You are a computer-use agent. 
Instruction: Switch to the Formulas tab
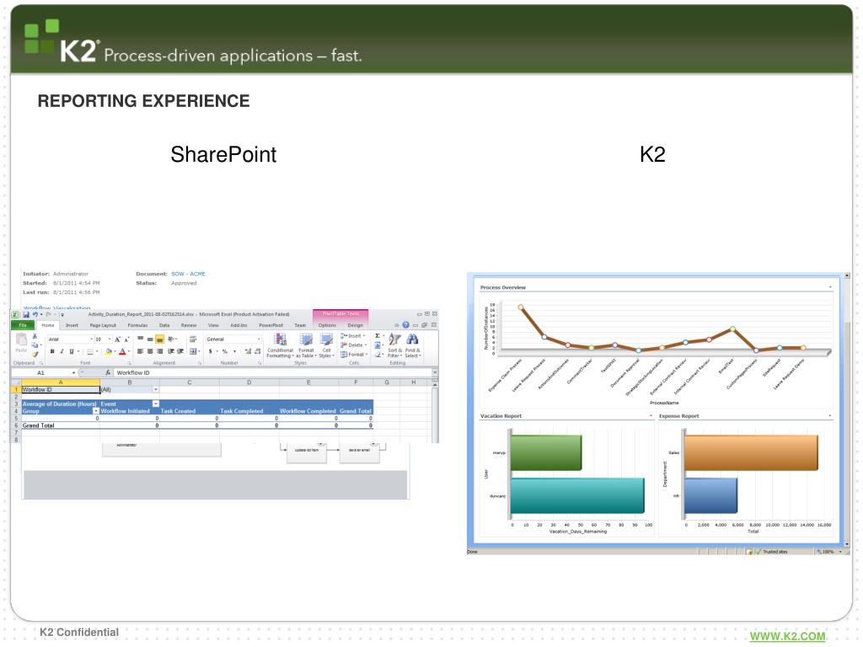coord(137,325)
